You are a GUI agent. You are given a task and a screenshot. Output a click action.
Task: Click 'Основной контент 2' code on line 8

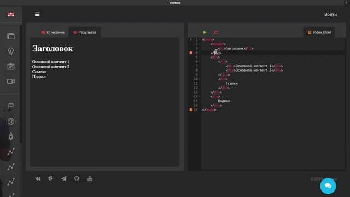click(253, 71)
